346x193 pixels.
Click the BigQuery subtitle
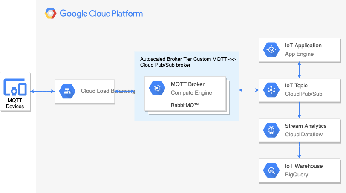tap(296, 175)
